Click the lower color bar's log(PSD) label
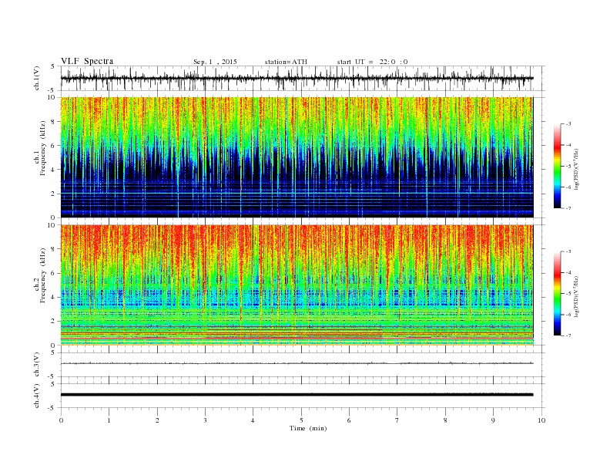Image resolution: width=610 pixels, height=472 pixels. point(577,297)
